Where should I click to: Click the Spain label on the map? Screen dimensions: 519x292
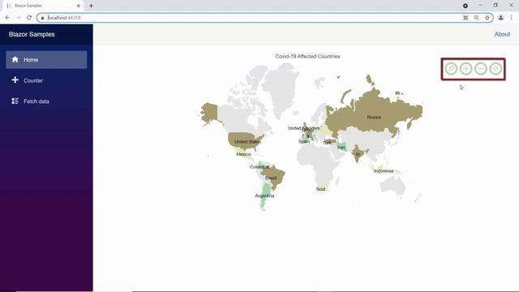304,141
